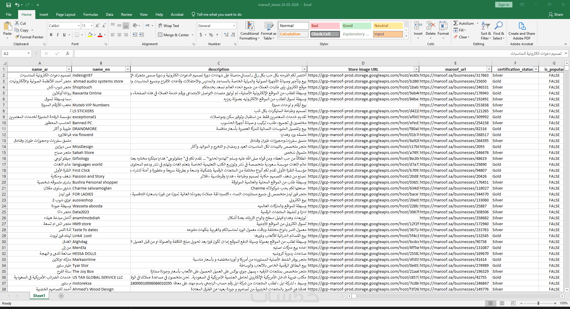Switch to the Page Layout tab
The width and height of the screenshot is (570, 309).
point(66,14)
